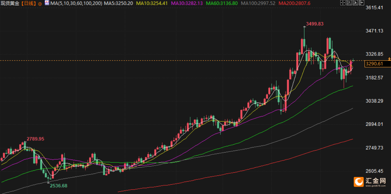
Task: Select the gray MA100 value label
Action: pyautogui.click(x=258, y=3)
